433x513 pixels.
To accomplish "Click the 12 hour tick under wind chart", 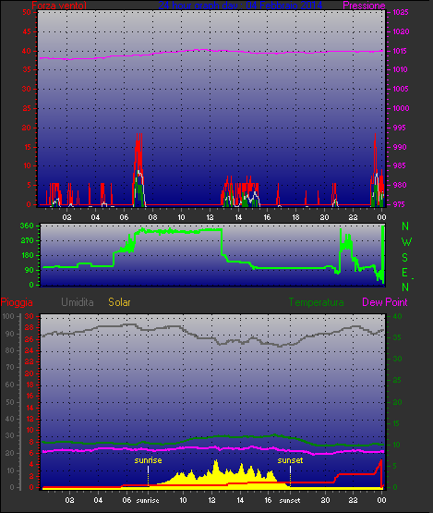I will tap(210, 217).
